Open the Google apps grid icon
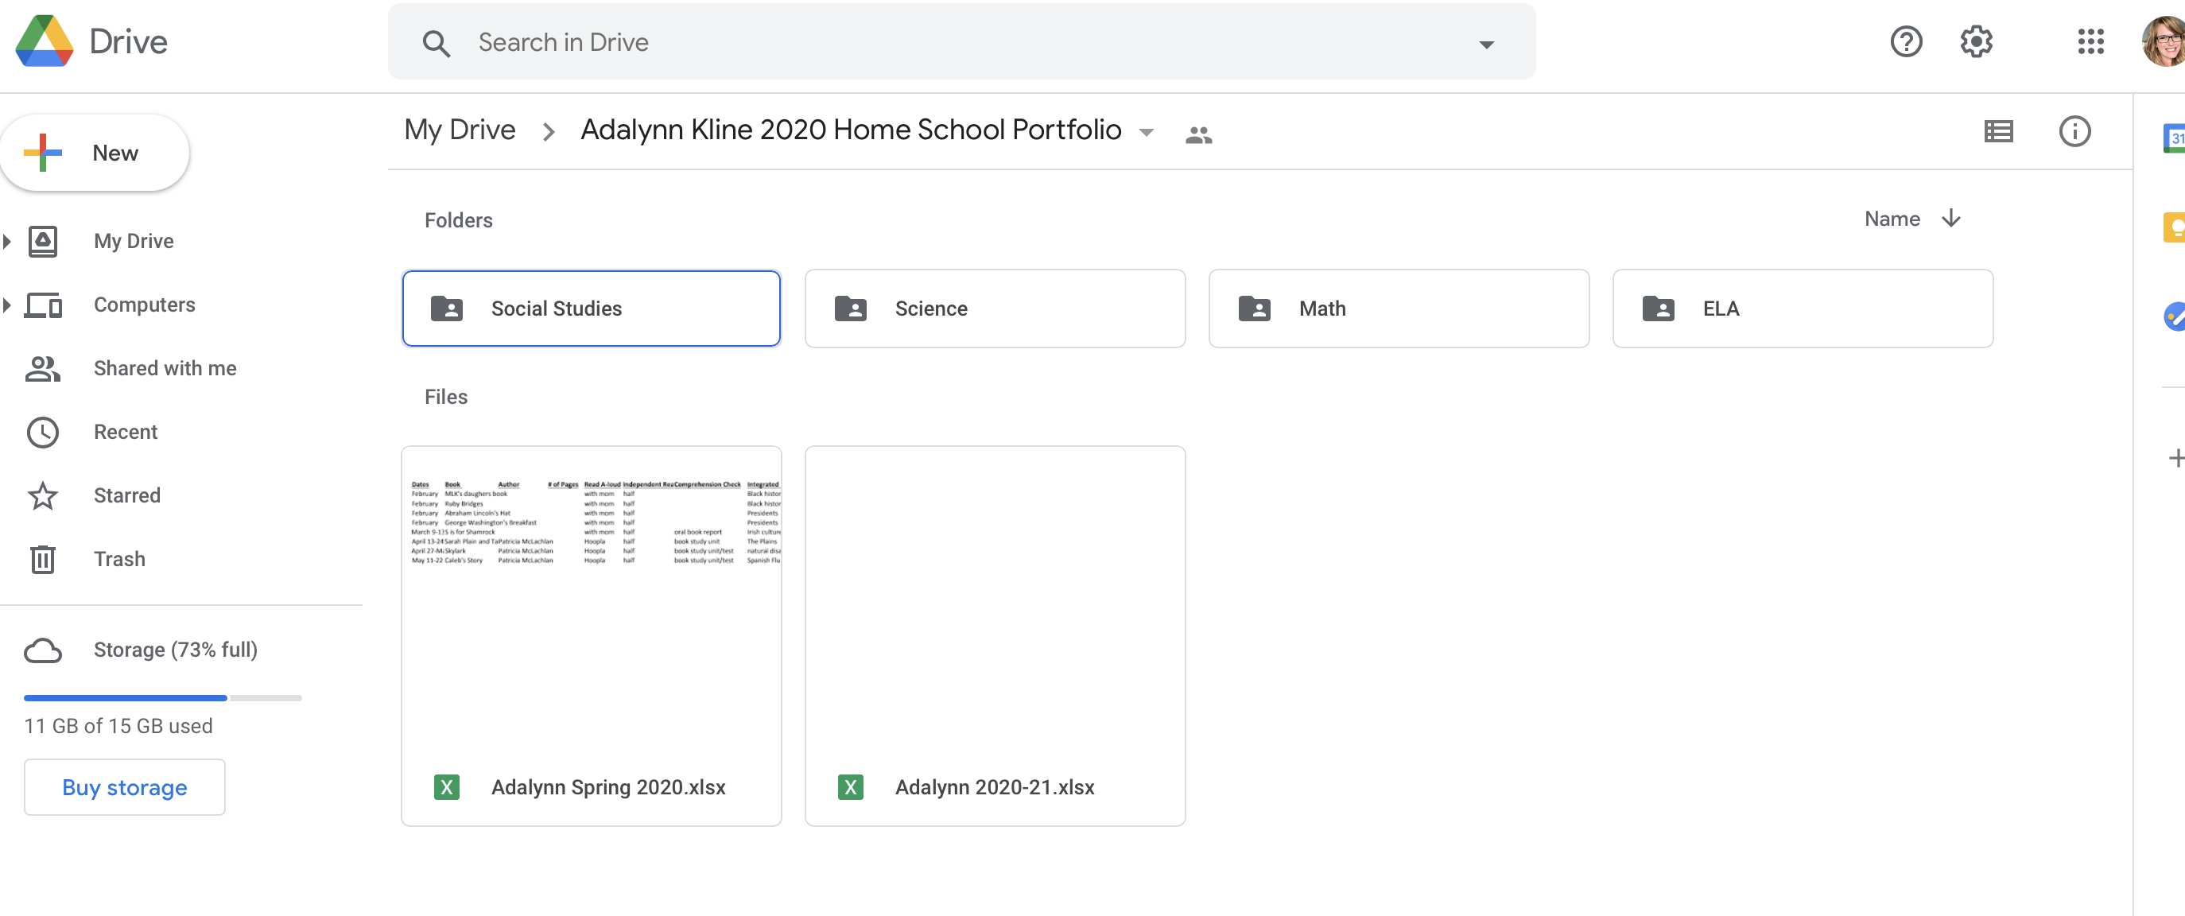2185x916 pixels. coord(2090,41)
